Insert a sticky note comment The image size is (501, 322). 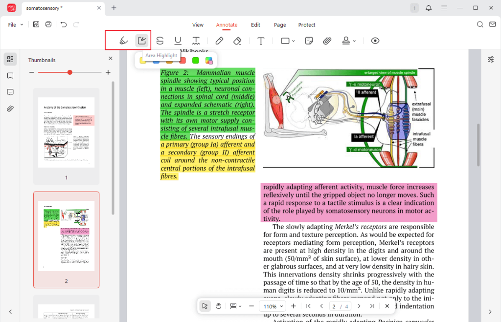[309, 41]
